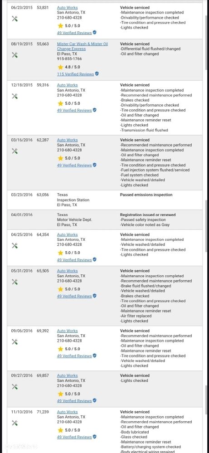The width and height of the screenshot is (209, 453).
Task: Click the wrench icon beside 03/16/2016 record
Action: point(15,151)
